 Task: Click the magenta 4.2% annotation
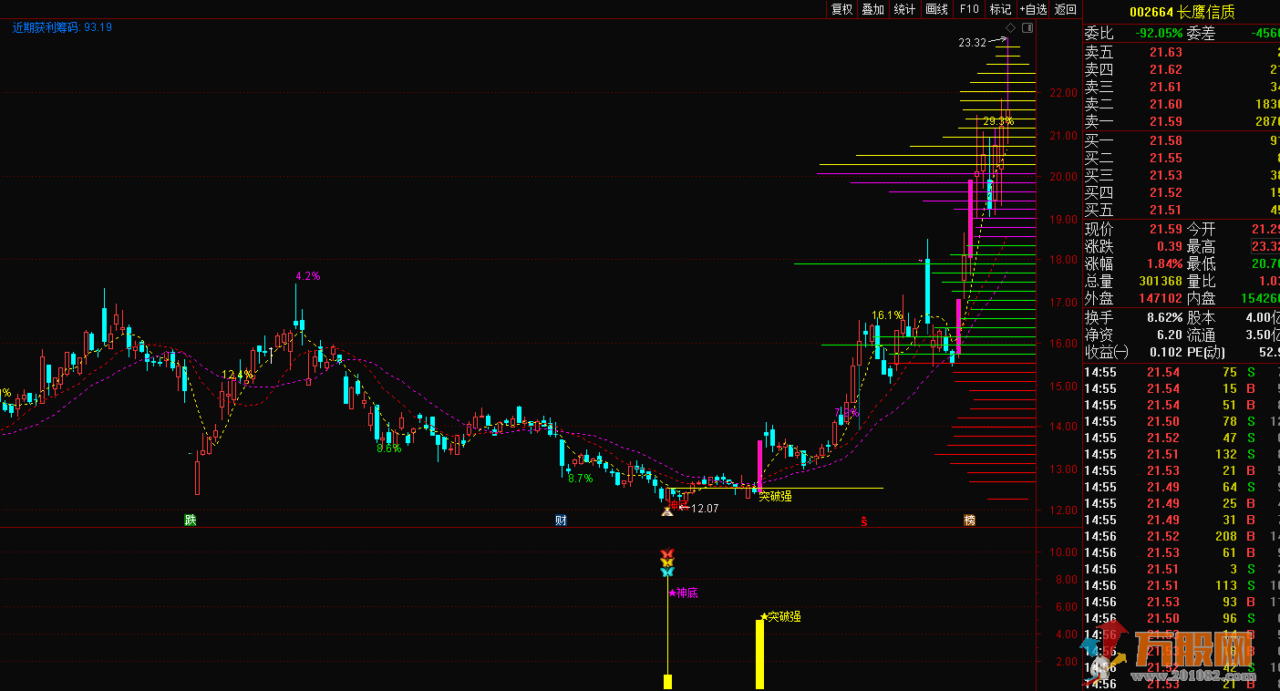click(308, 276)
